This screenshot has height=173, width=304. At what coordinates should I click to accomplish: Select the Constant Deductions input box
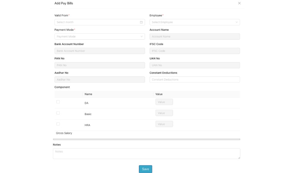point(194,79)
